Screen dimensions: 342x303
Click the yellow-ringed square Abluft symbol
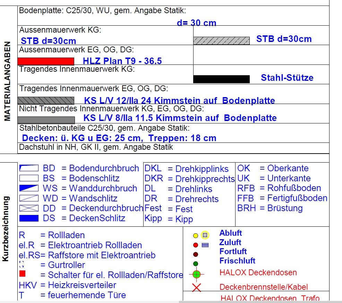click(x=205, y=235)
